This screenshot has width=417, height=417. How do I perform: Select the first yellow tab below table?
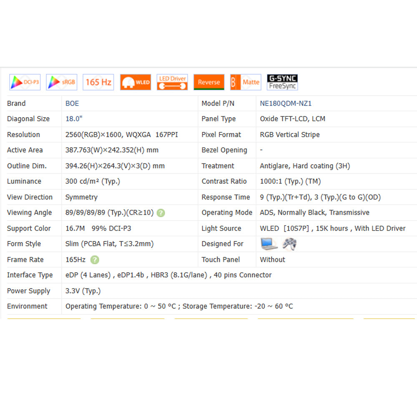coord(44,319)
